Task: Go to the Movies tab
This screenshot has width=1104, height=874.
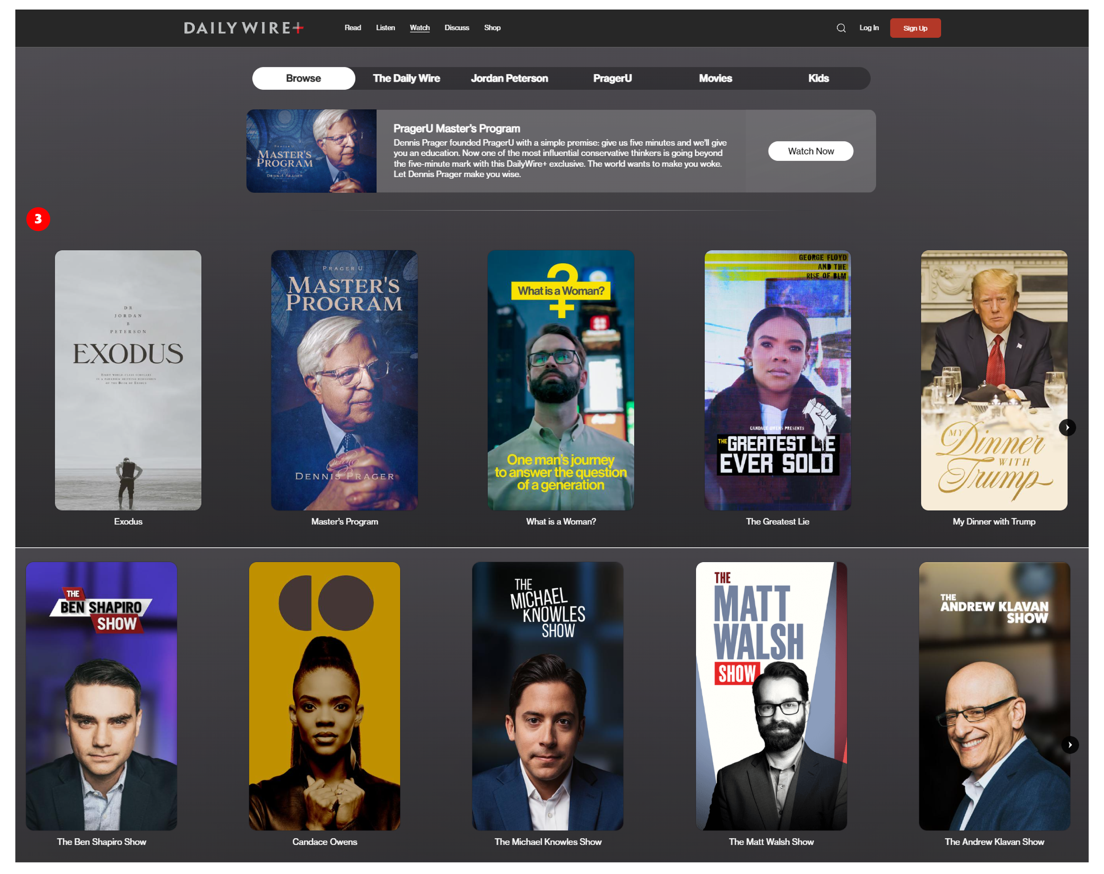Action: pyautogui.click(x=715, y=78)
